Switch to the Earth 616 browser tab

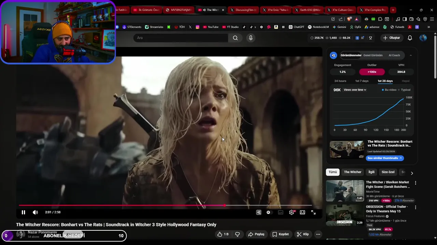pos(307,10)
